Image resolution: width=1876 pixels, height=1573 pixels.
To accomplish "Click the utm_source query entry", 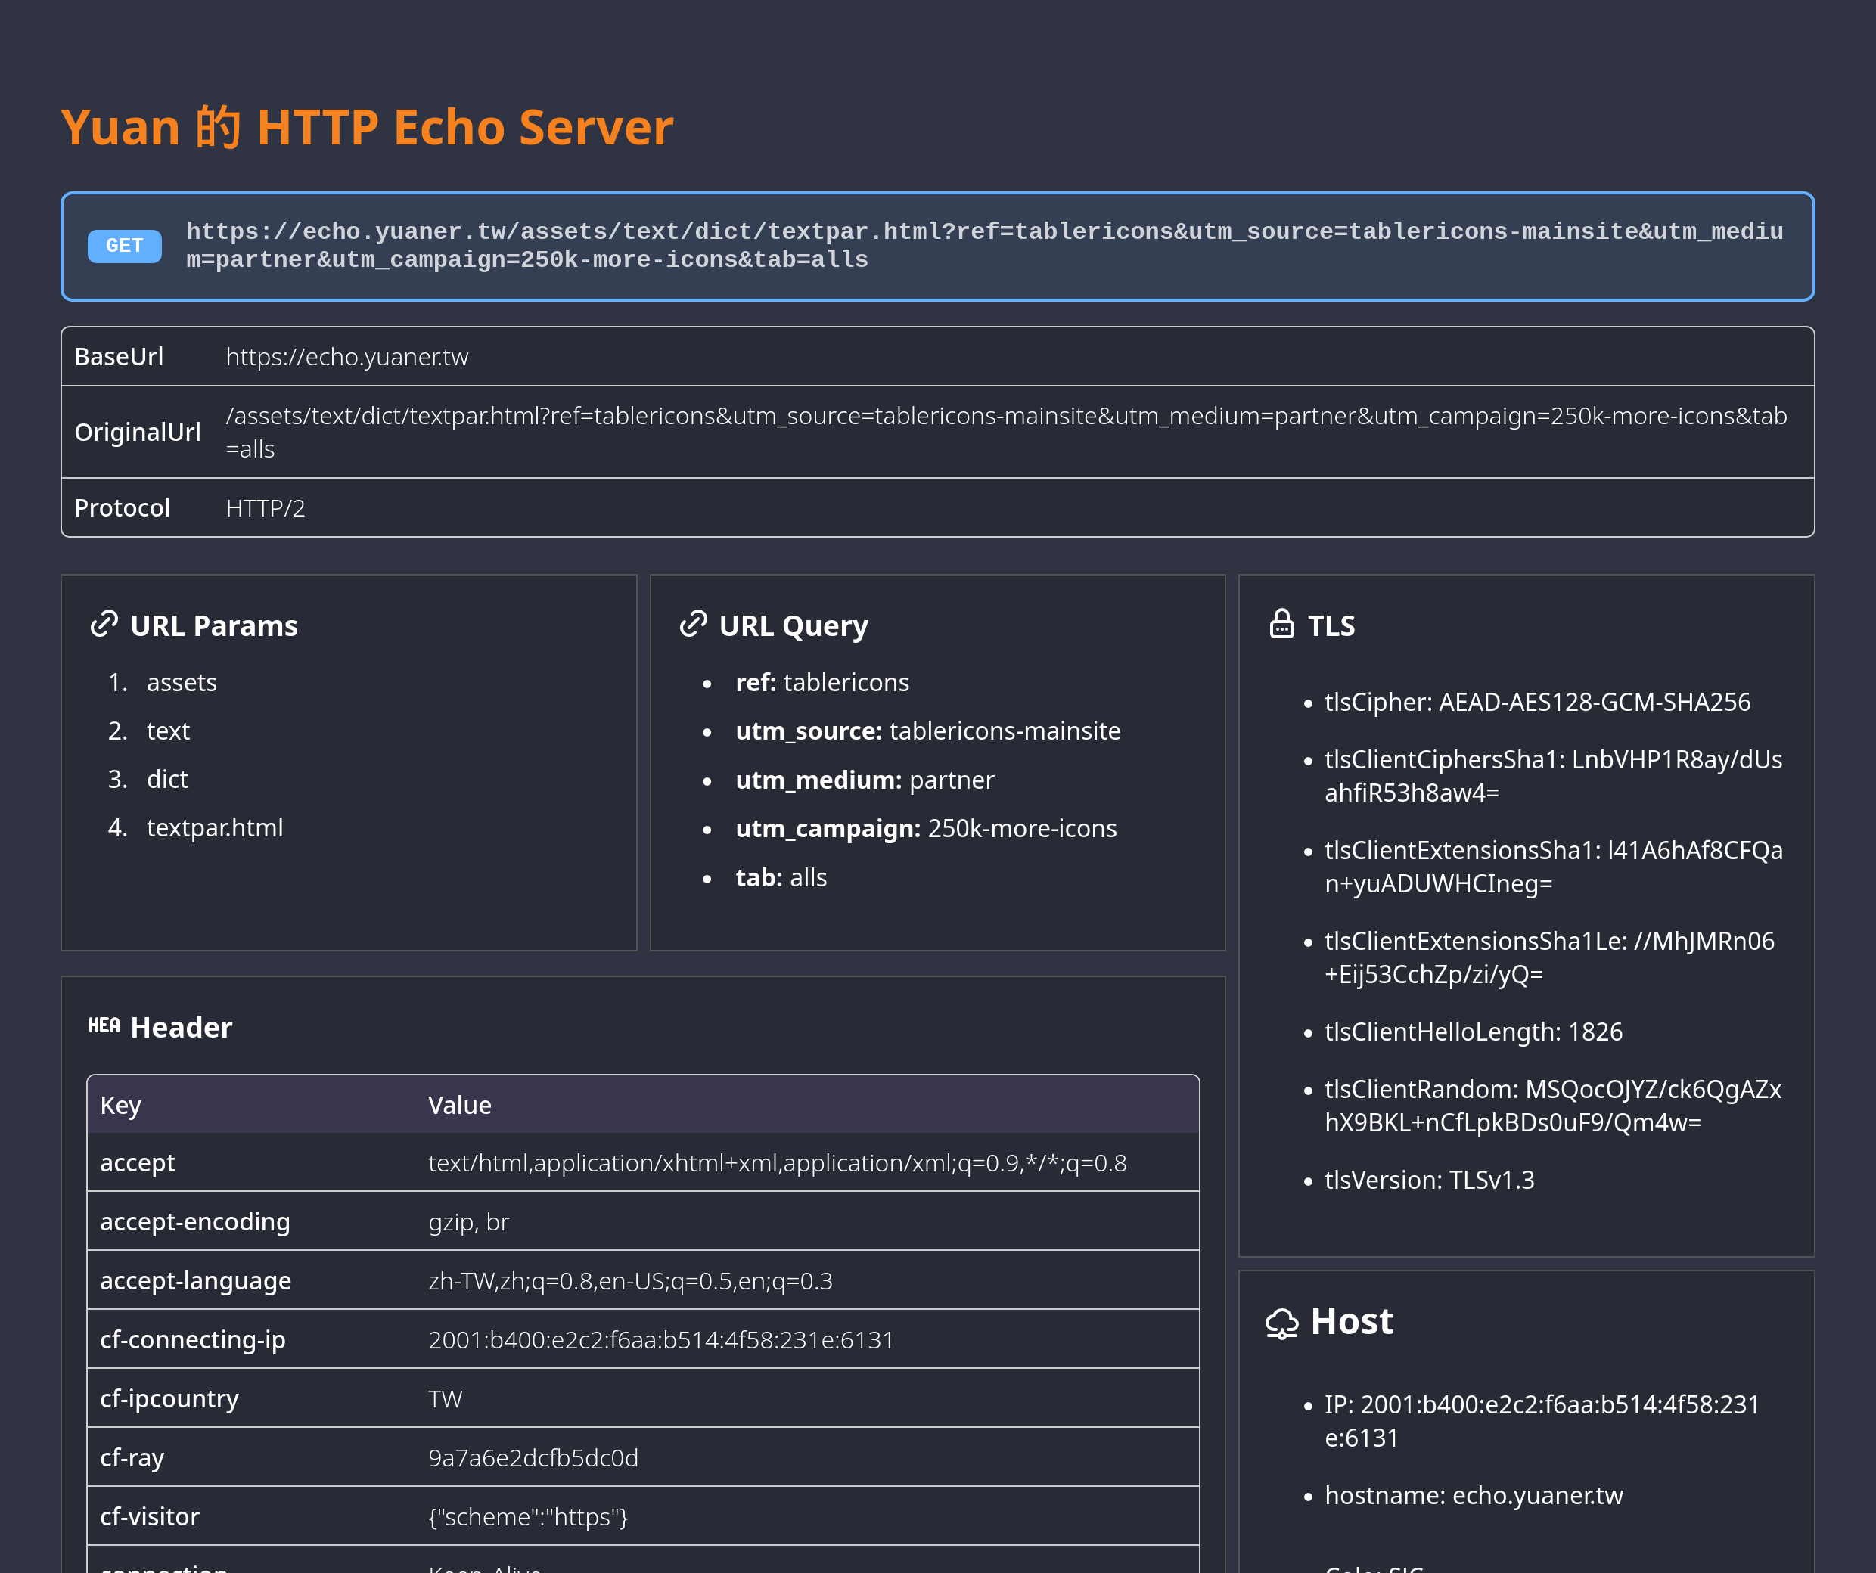I will (x=927, y=731).
